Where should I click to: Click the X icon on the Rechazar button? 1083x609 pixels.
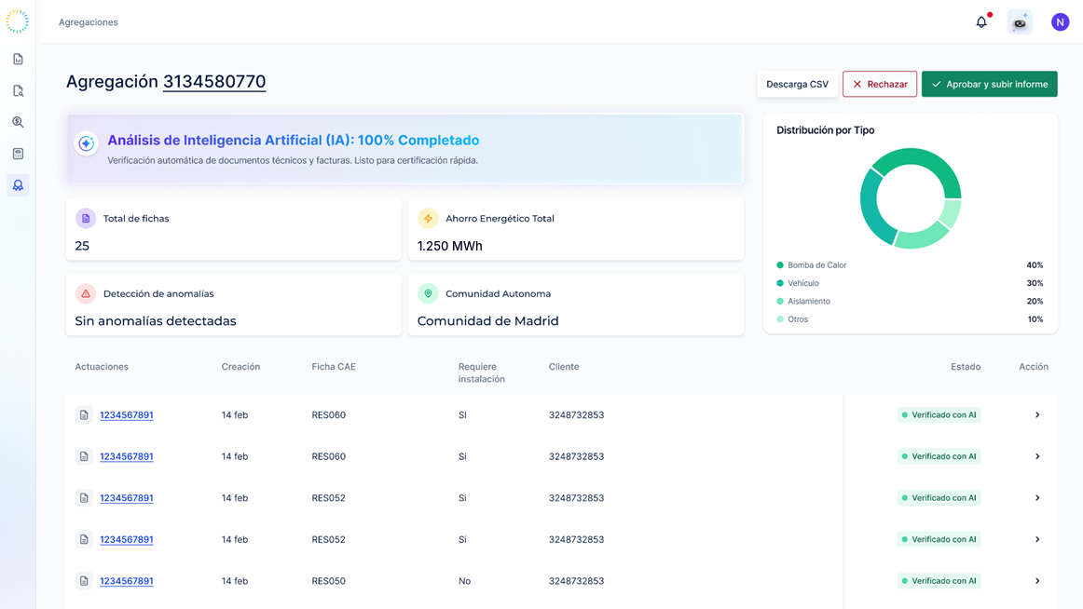857,84
